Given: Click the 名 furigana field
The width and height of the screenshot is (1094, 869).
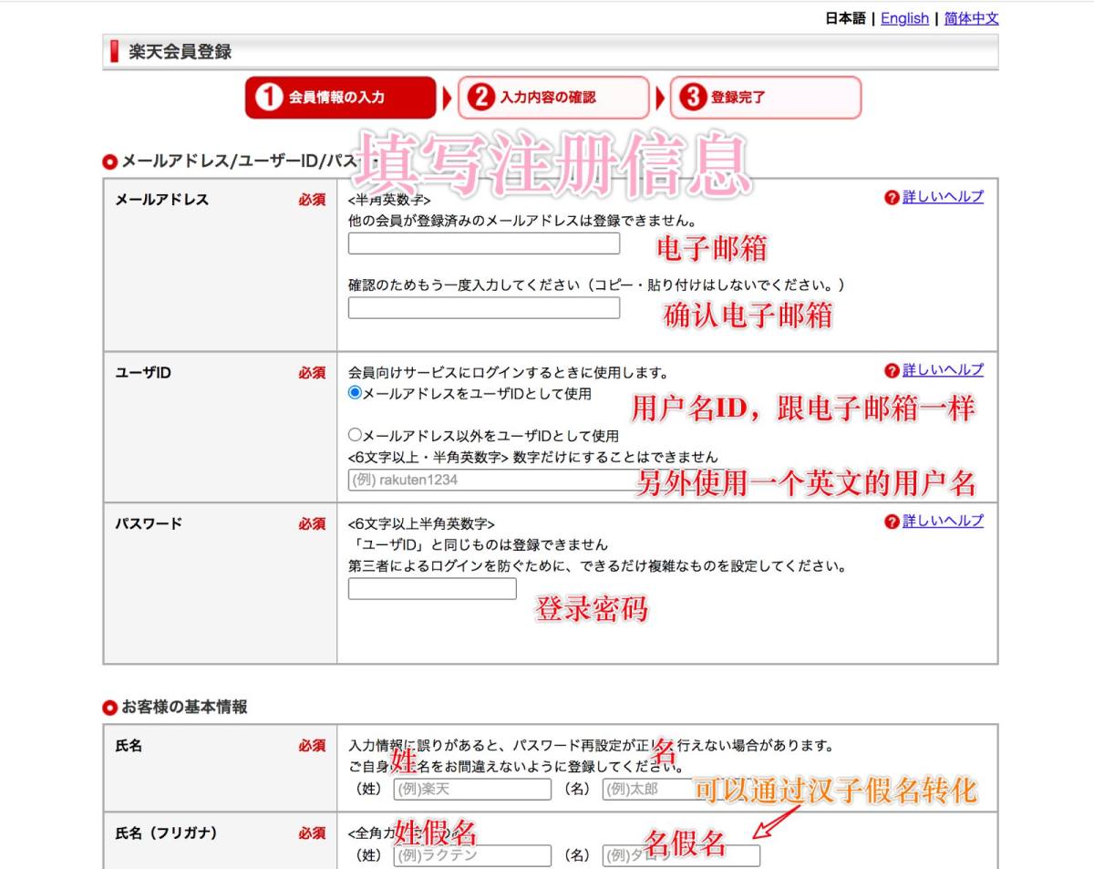Looking at the screenshot, I should tap(681, 855).
